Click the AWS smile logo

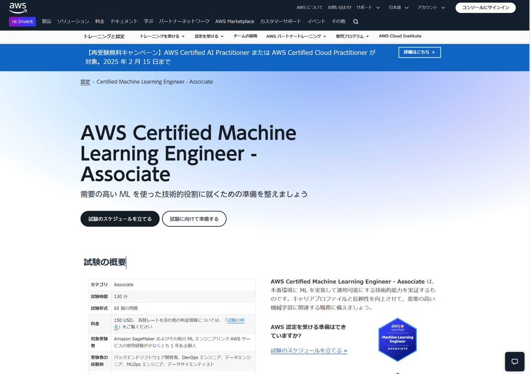point(18,8)
